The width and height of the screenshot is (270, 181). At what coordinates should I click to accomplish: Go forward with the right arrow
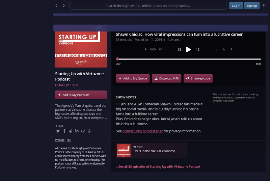[63, 6]
